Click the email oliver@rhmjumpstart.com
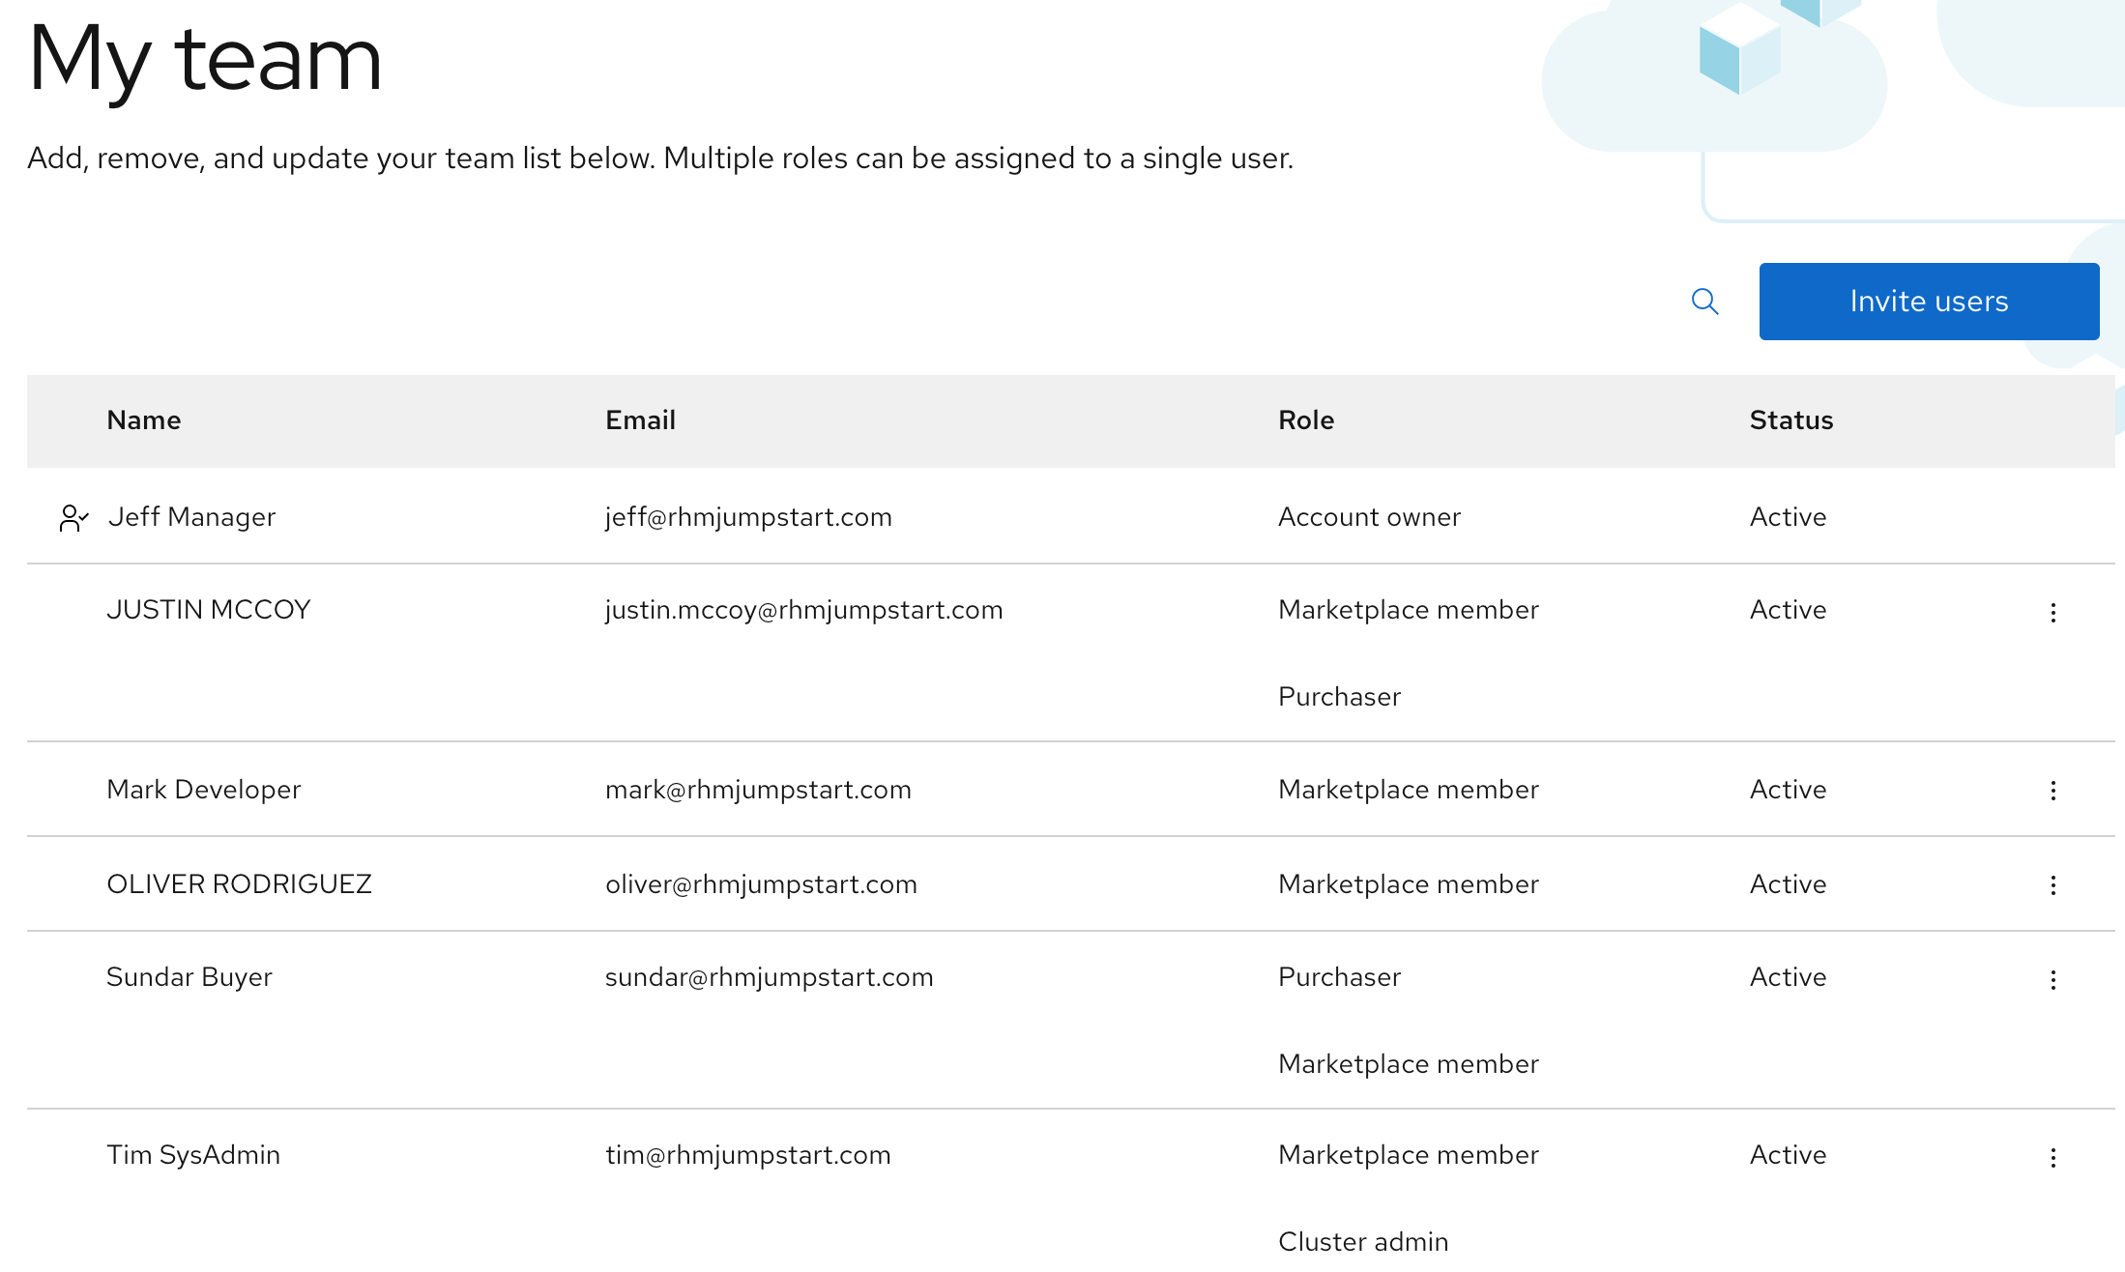2125x1272 pixels. 761,884
